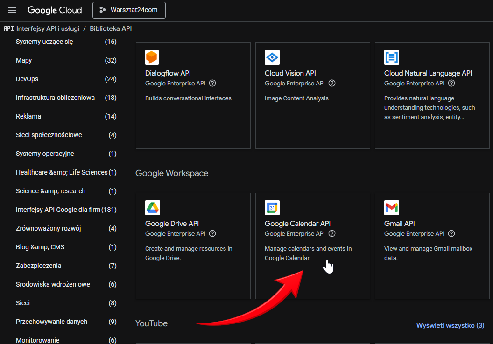493x344 pixels.
Task: Click the Google Cloud logo
Action: coord(55,10)
